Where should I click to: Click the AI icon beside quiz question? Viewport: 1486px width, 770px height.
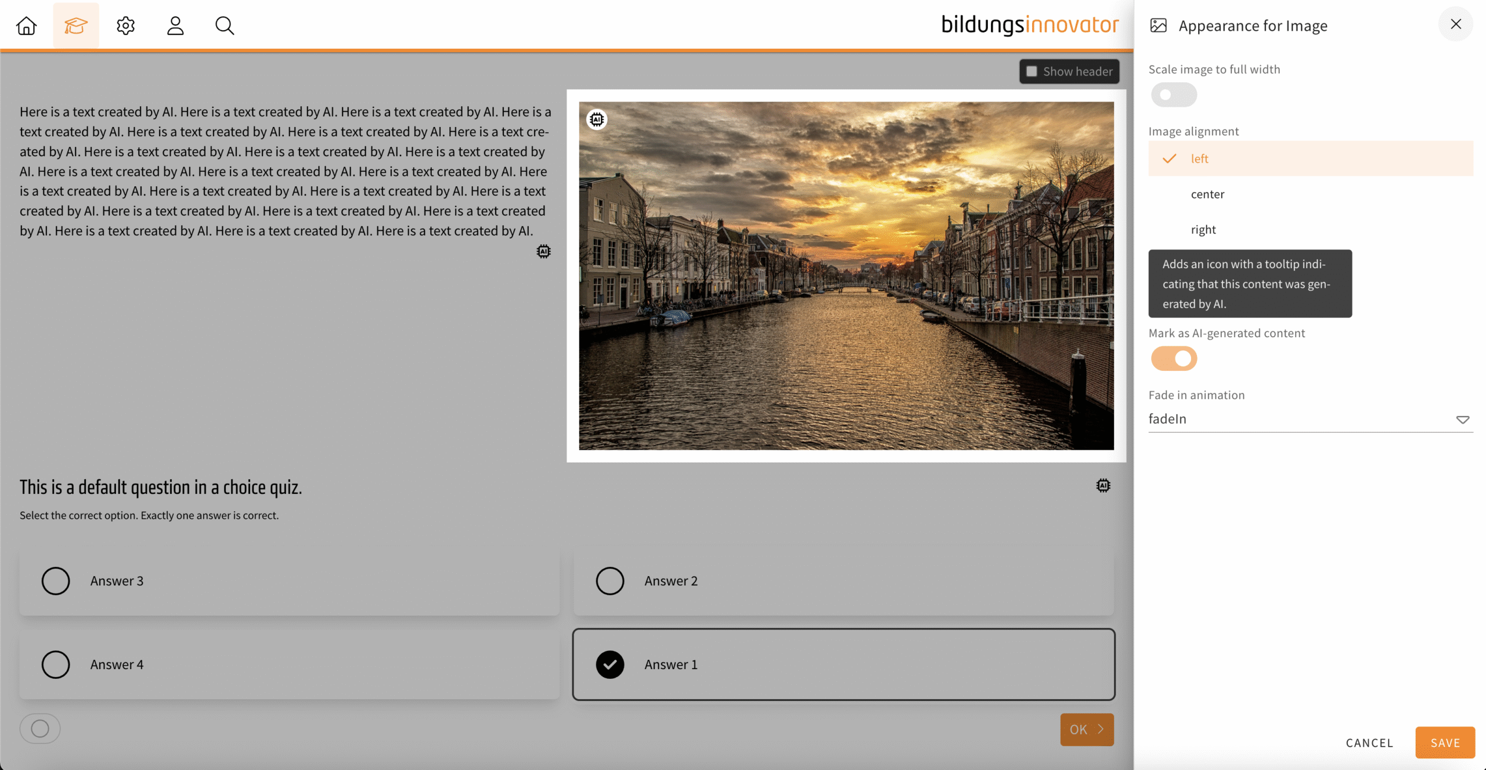[x=1103, y=486]
